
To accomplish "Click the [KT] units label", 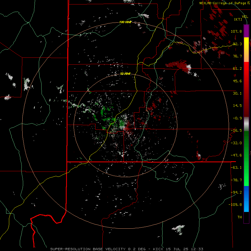I will (x=238, y=19).
